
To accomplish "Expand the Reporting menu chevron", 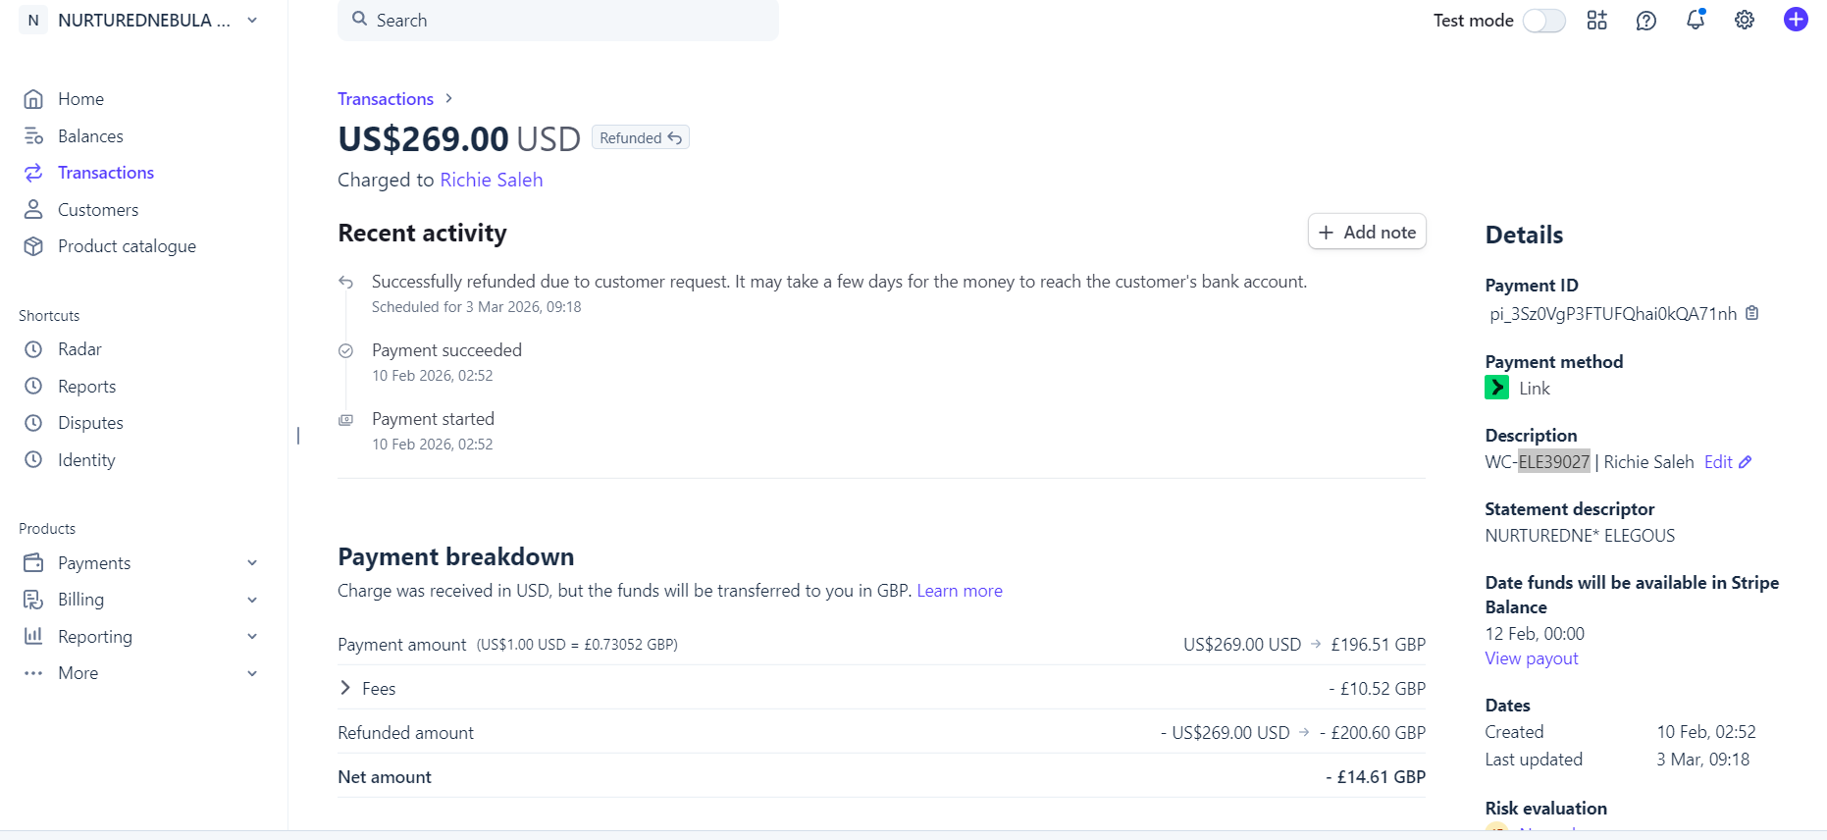I will (x=252, y=637).
